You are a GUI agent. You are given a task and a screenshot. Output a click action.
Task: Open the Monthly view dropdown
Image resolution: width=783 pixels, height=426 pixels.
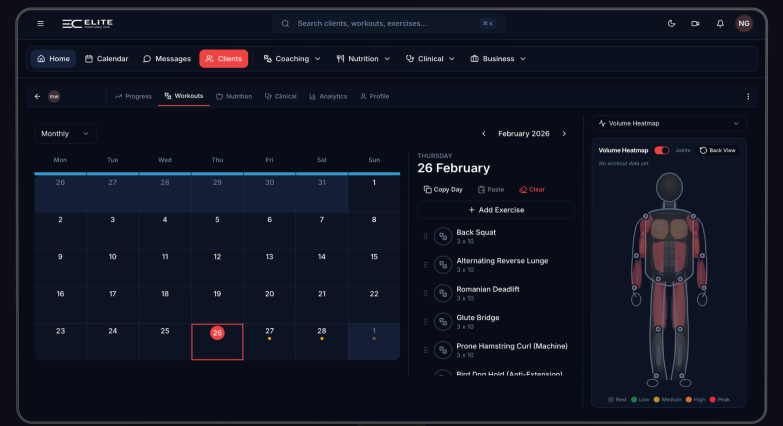point(65,133)
